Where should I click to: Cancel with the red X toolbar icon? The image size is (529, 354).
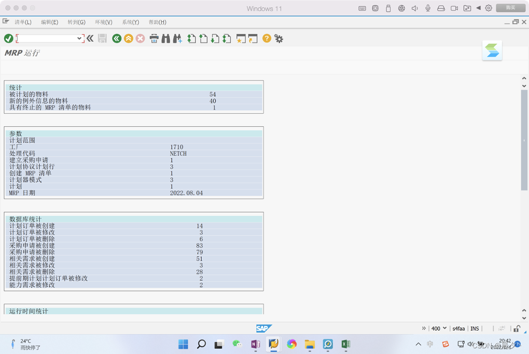click(140, 38)
